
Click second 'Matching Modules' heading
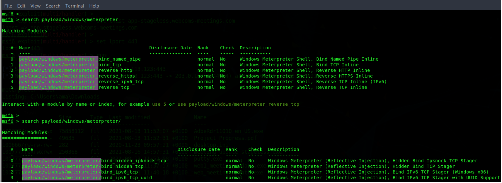(25, 133)
